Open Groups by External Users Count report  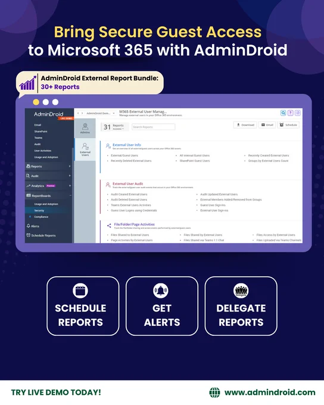point(268,161)
